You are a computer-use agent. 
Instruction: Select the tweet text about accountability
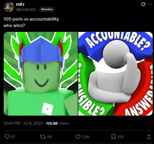pos(31,22)
